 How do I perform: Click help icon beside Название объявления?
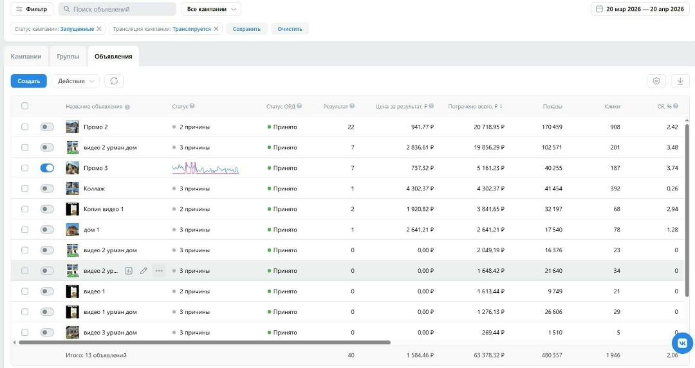[x=127, y=107]
